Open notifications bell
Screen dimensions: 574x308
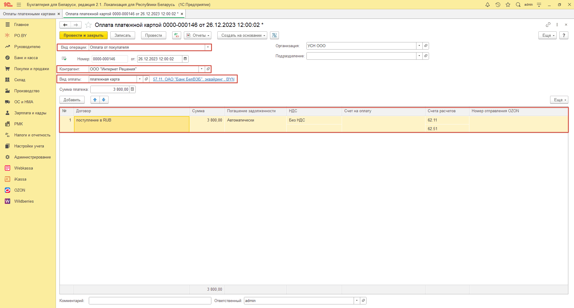pos(488,4)
